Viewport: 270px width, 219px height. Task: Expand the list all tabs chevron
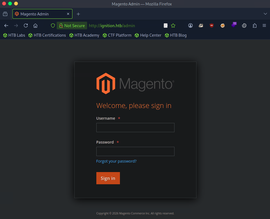[x=265, y=14]
